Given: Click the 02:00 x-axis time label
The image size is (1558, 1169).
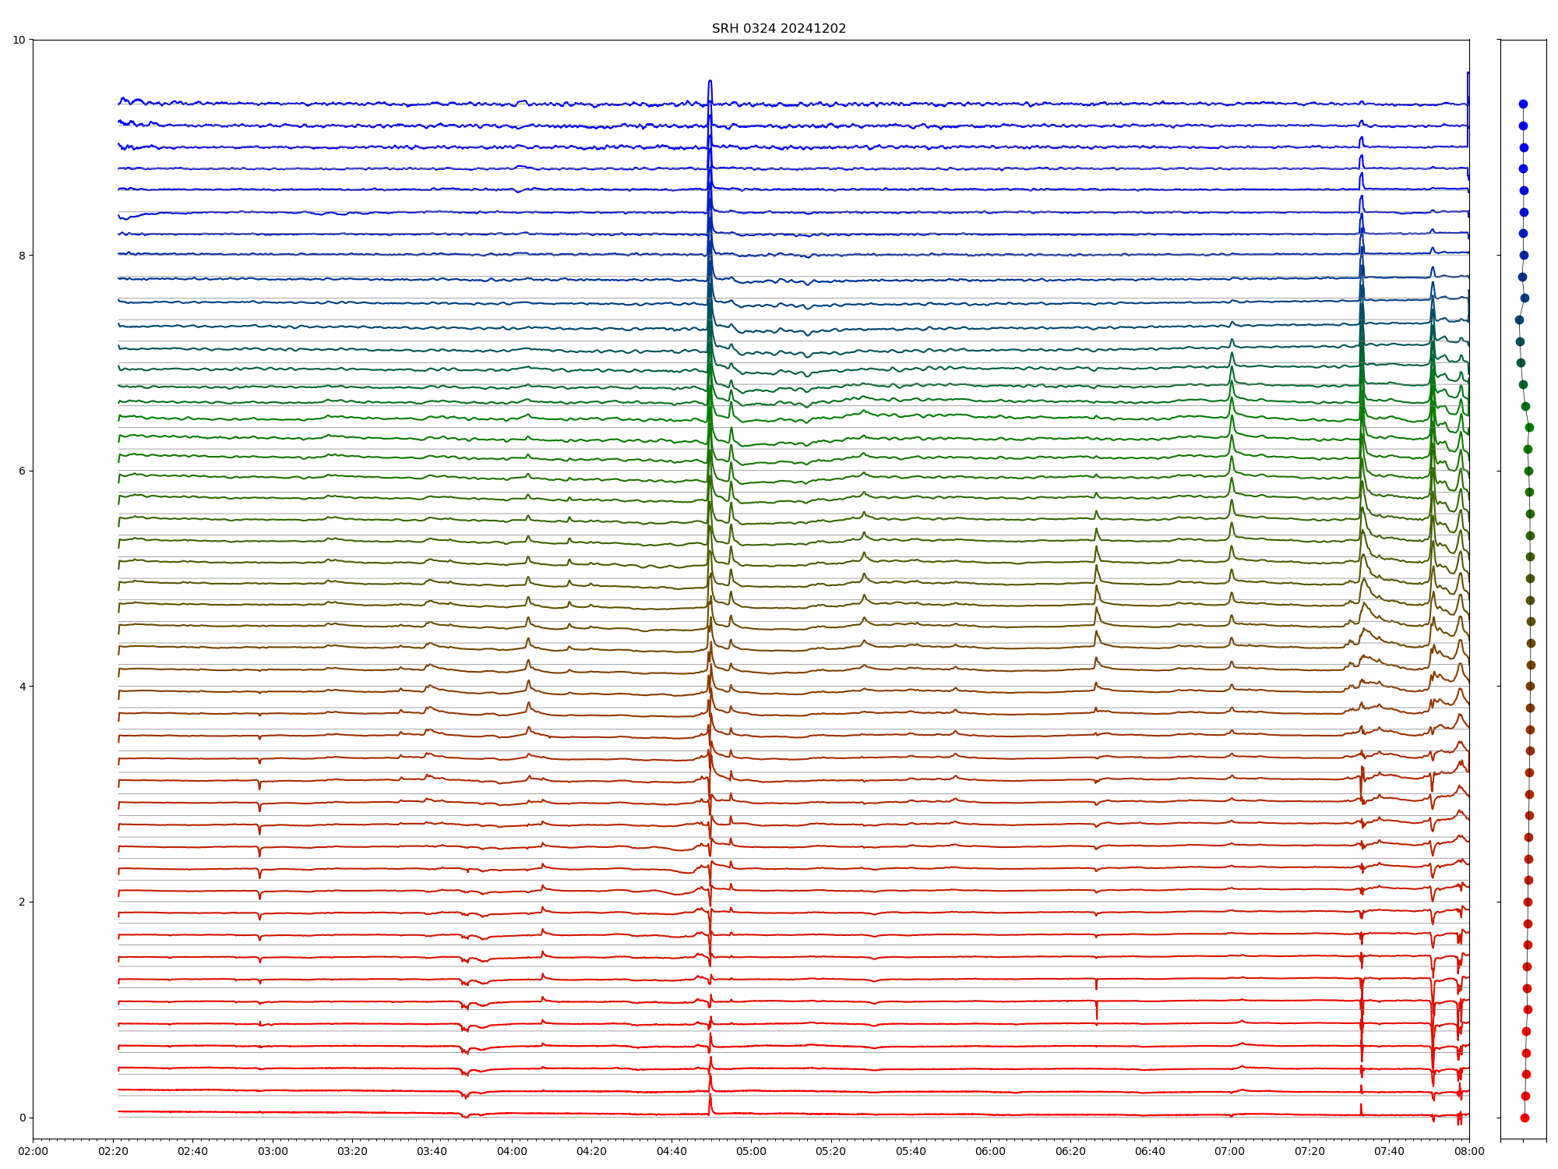Looking at the screenshot, I should click(33, 1151).
